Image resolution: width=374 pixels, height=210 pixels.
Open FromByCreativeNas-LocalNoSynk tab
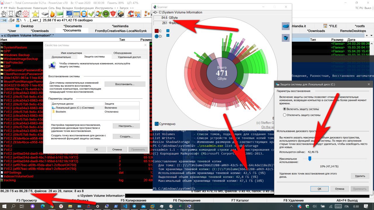point(121,31)
